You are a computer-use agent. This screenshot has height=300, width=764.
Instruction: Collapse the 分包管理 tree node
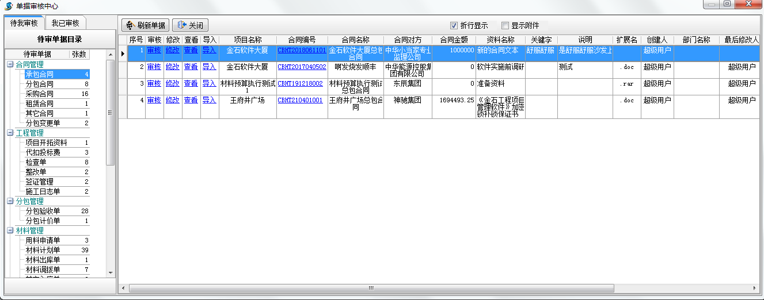(10, 201)
